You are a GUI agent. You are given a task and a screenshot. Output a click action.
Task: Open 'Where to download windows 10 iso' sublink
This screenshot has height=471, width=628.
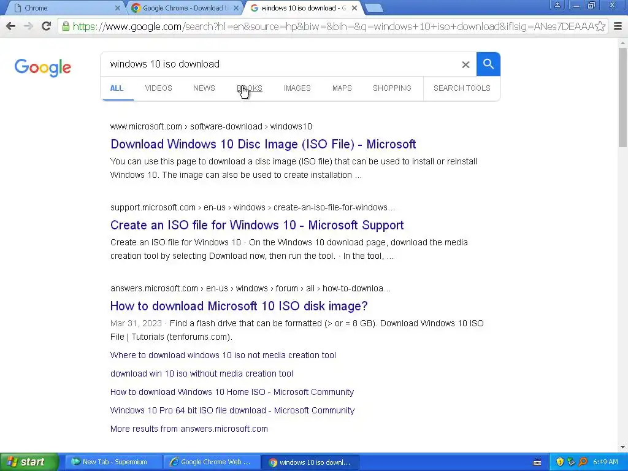point(223,355)
